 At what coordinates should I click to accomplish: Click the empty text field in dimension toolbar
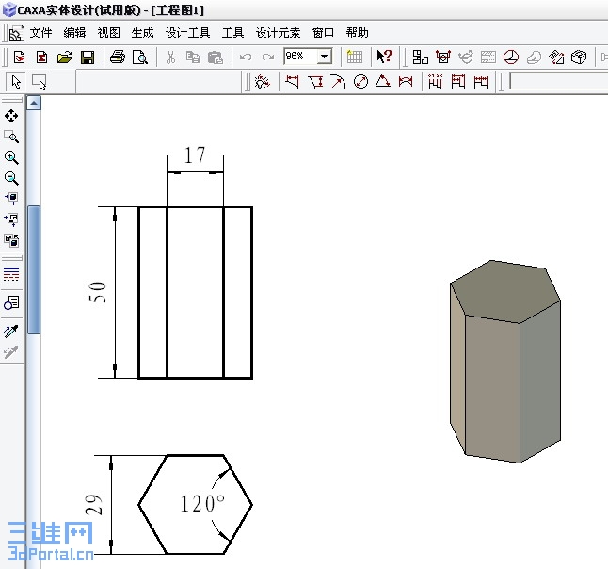click(x=558, y=82)
